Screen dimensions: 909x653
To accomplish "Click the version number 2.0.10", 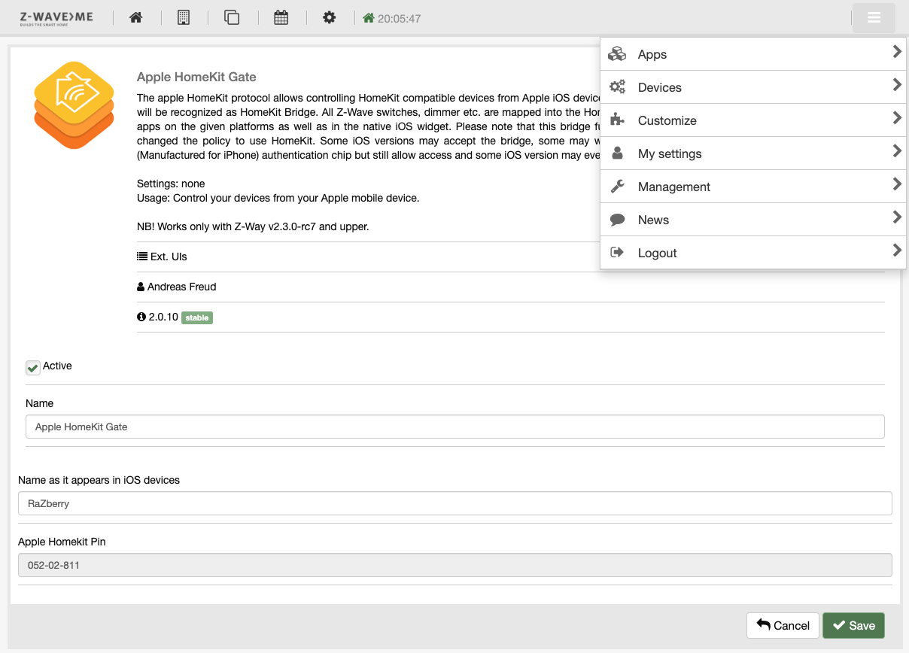I will (163, 317).
